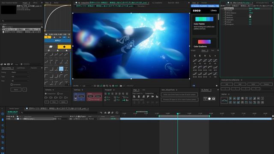274x154 pixels.
Task: Click the right-most icon in GG Bunkai panel
Action: [x=214, y=99]
